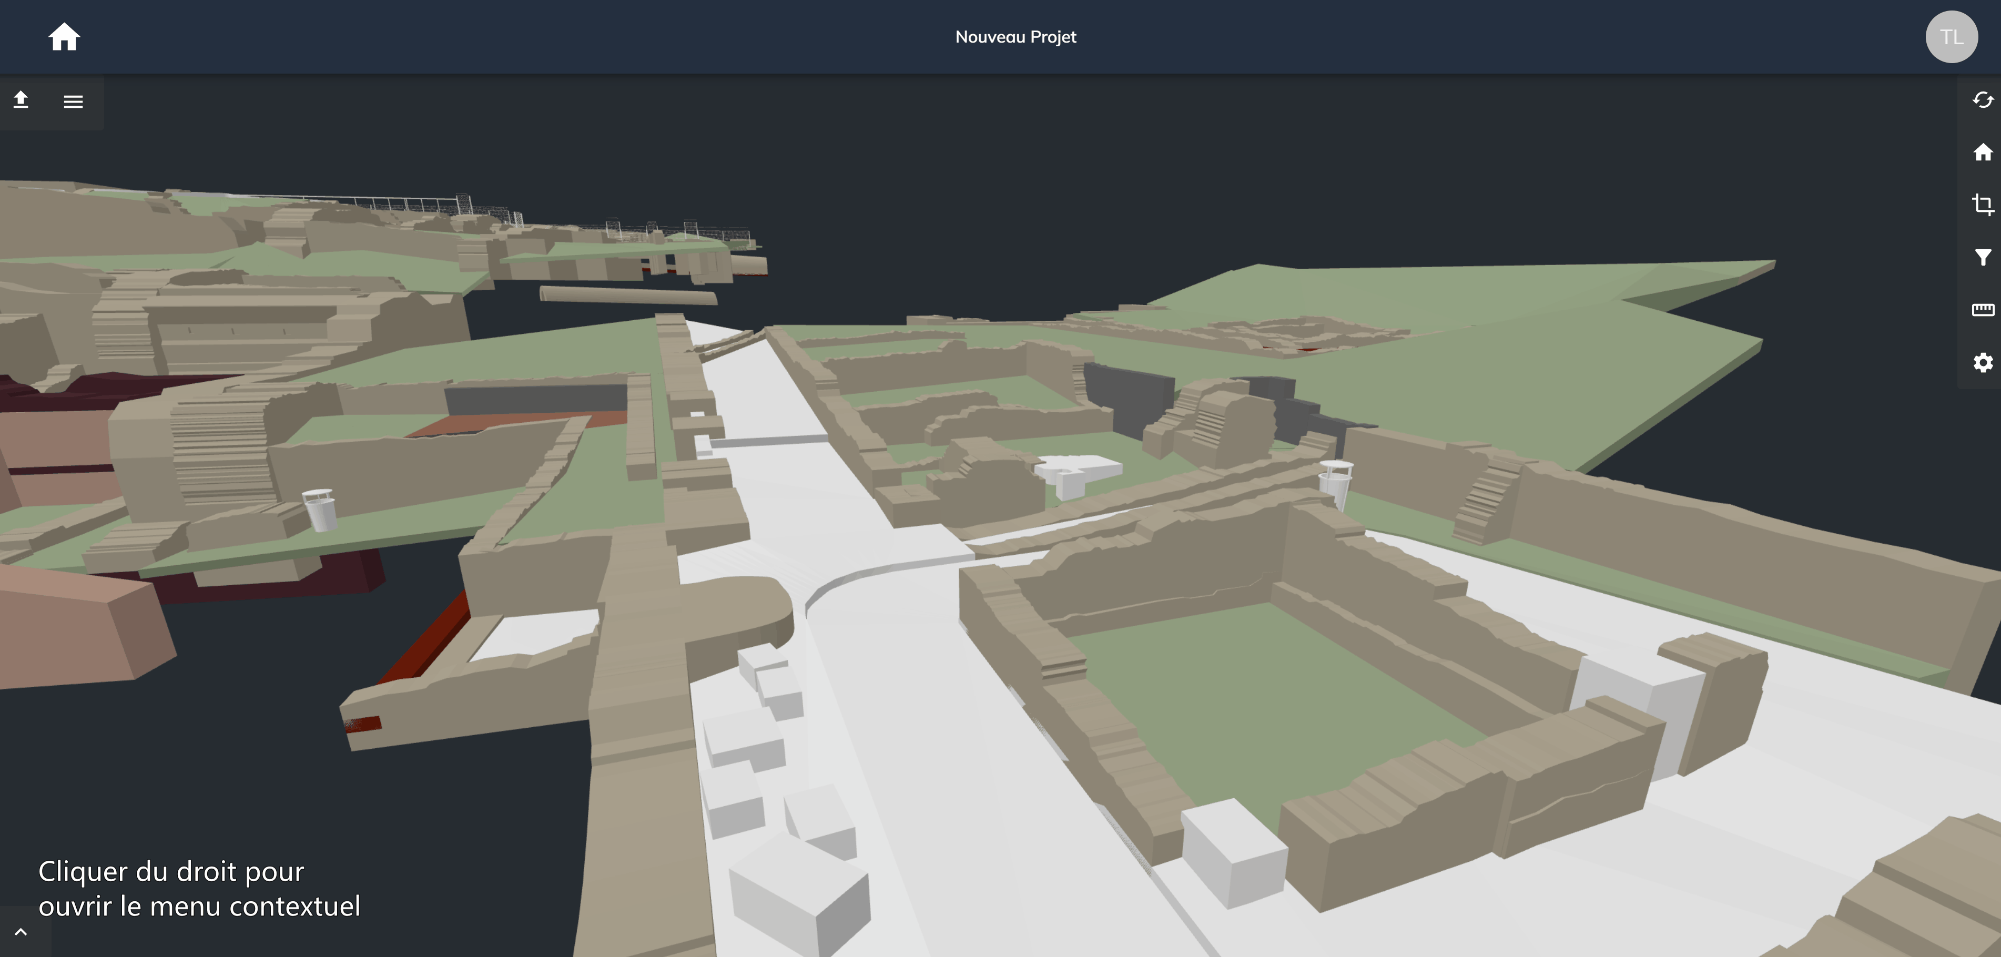This screenshot has width=2001, height=957.
Task: Click the sync refresh icon
Action: coord(1983,99)
